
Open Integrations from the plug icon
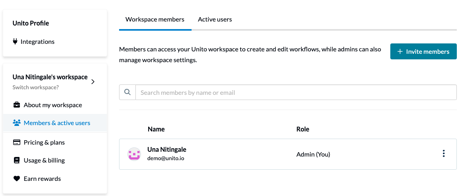tap(15, 41)
